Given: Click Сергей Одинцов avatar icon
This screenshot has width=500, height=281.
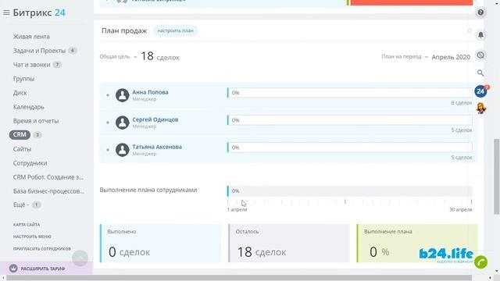Looking at the screenshot, I should point(122,123).
